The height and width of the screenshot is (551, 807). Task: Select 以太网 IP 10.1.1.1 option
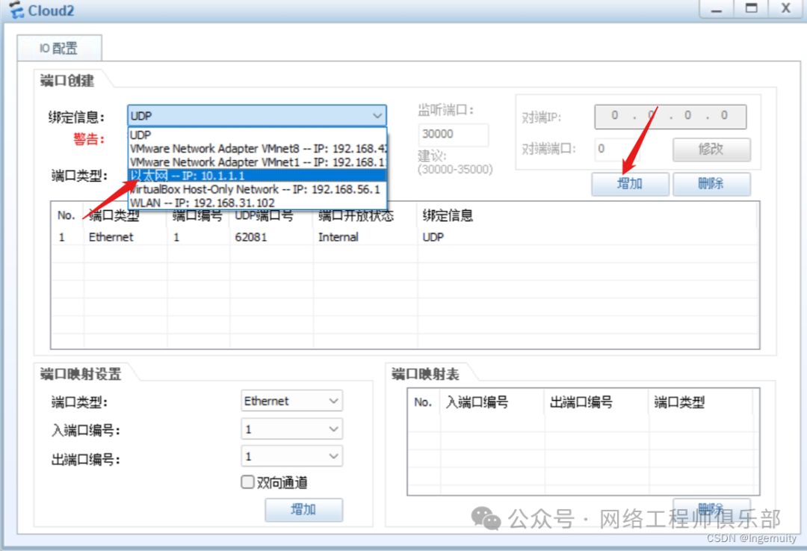coord(257,176)
